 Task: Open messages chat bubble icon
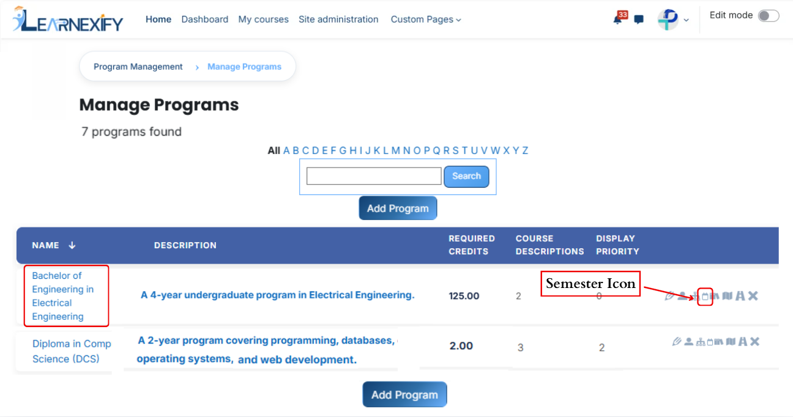639,20
